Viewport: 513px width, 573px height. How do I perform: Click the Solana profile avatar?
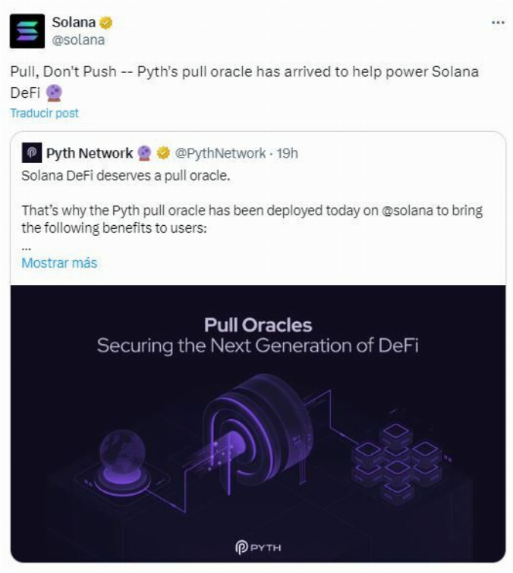27,30
